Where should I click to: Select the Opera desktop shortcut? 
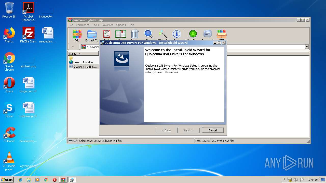tap(9, 85)
